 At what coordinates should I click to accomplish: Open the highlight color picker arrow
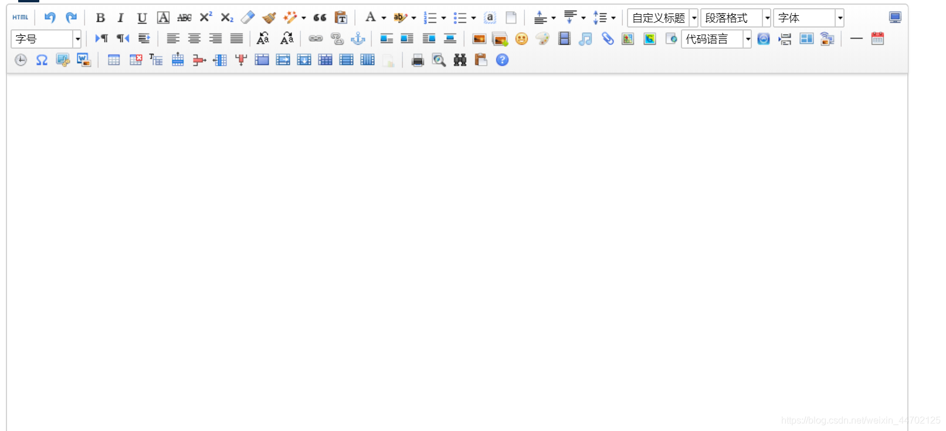414,18
